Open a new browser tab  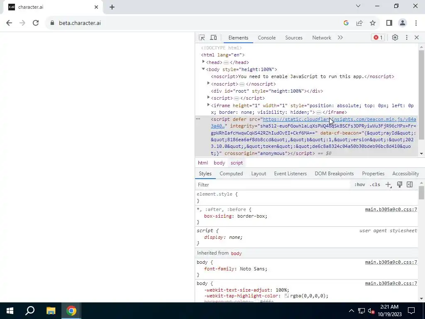coord(112,7)
